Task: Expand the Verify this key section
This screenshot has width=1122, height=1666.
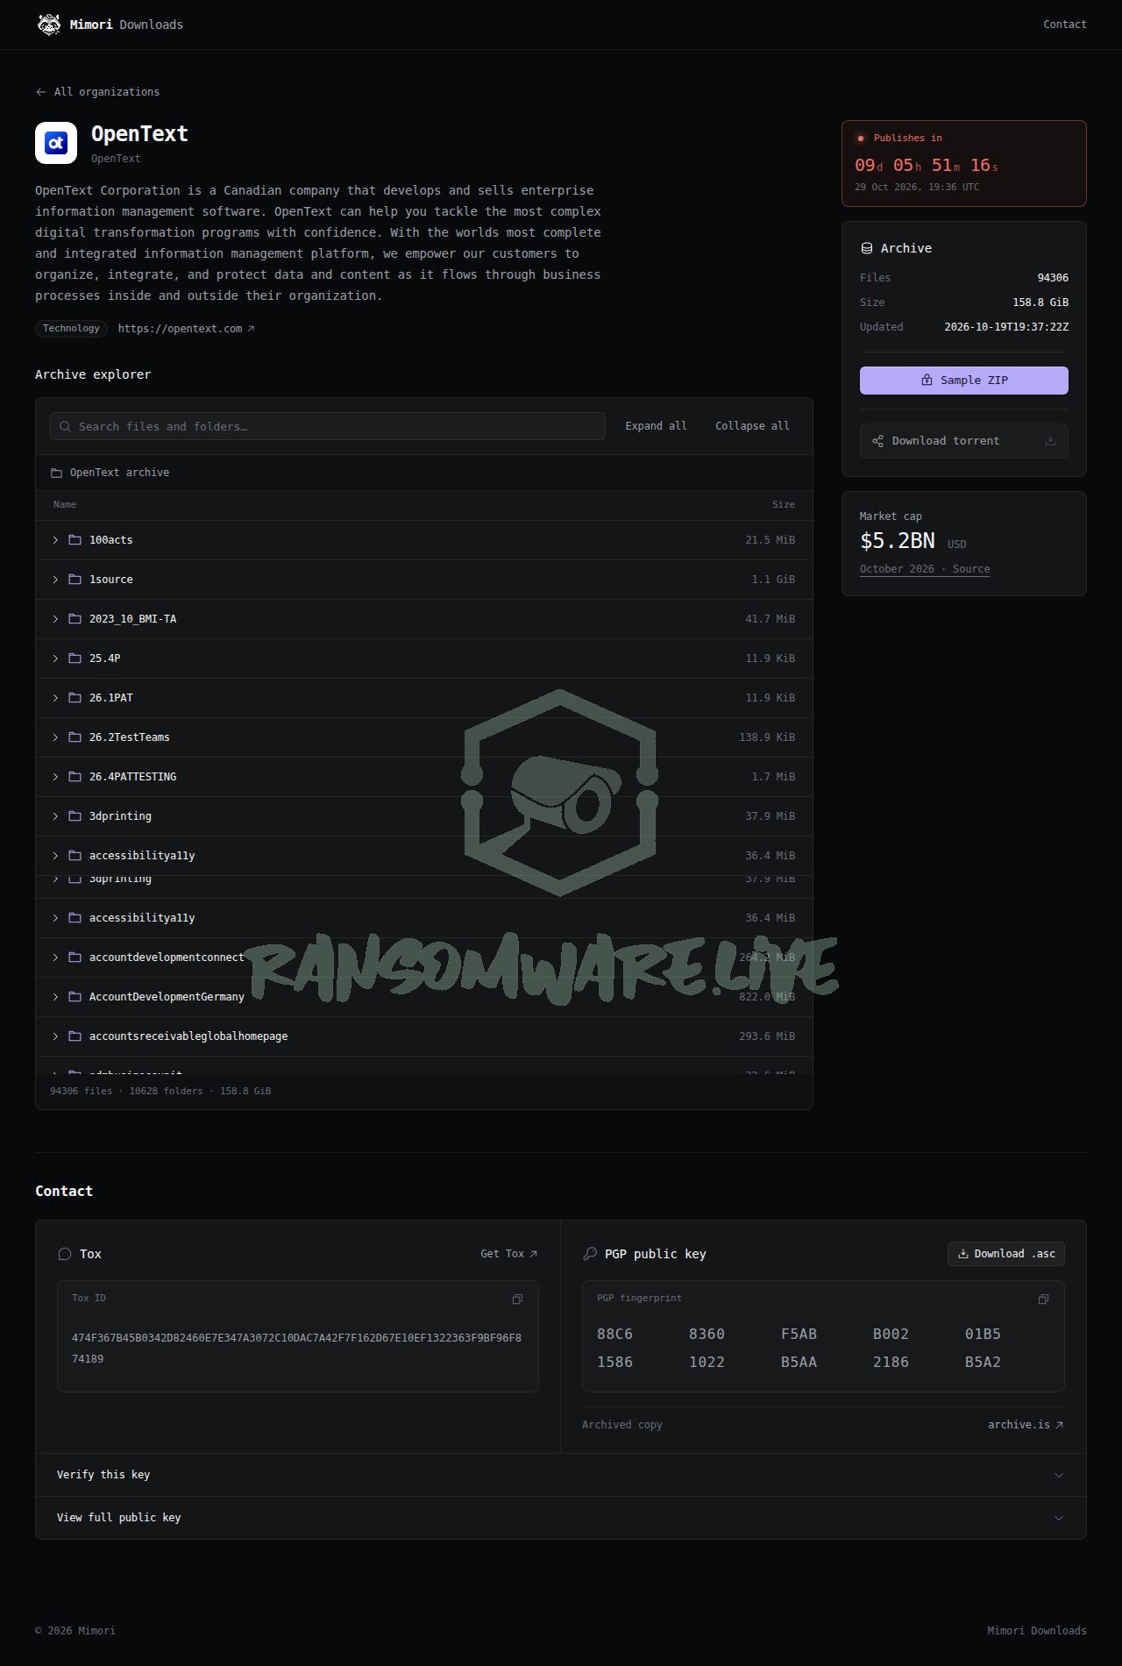Action: pos(561,1475)
